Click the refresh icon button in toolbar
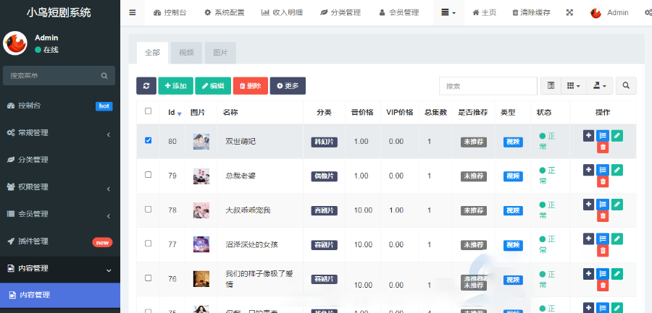 146,86
